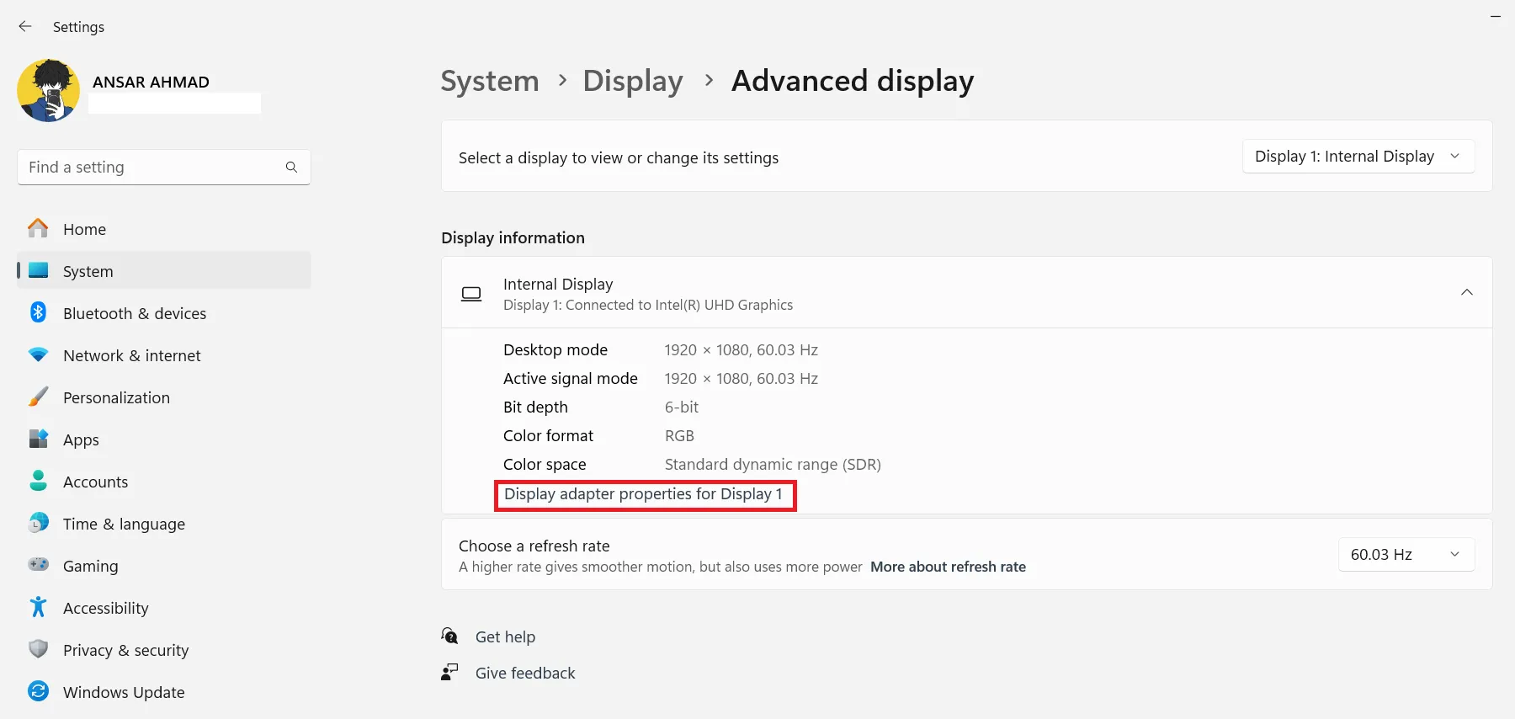The height and width of the screenshot is (719, 1515).
Task: Open Time & language settings
Action: (x=124, y=524)
